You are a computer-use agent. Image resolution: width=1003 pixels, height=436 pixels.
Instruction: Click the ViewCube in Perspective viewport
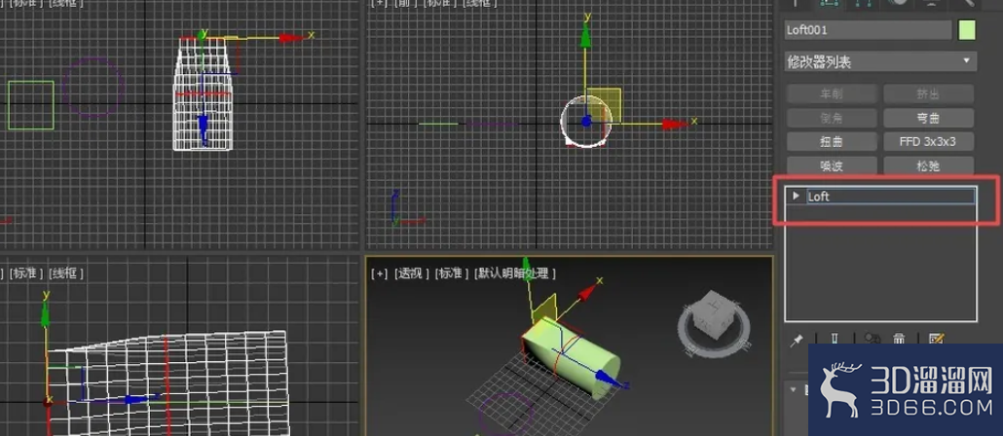[712, 317]
